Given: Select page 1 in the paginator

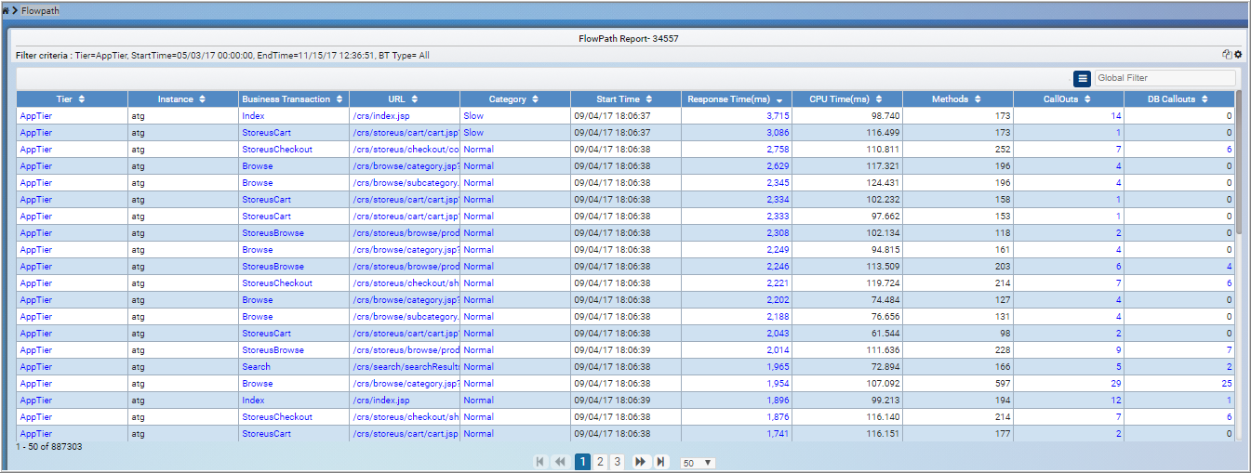Looking at the screenshot, I should (582, 462).
